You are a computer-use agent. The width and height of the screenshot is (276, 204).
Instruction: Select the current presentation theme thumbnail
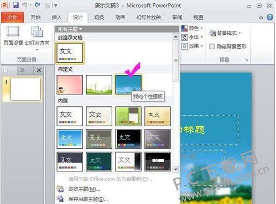click(x=70, y=53)
